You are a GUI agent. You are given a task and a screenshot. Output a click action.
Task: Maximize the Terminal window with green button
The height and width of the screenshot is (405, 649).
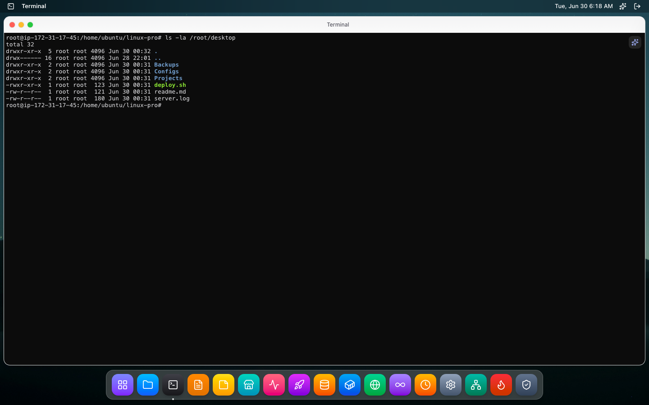coord(30,25)
